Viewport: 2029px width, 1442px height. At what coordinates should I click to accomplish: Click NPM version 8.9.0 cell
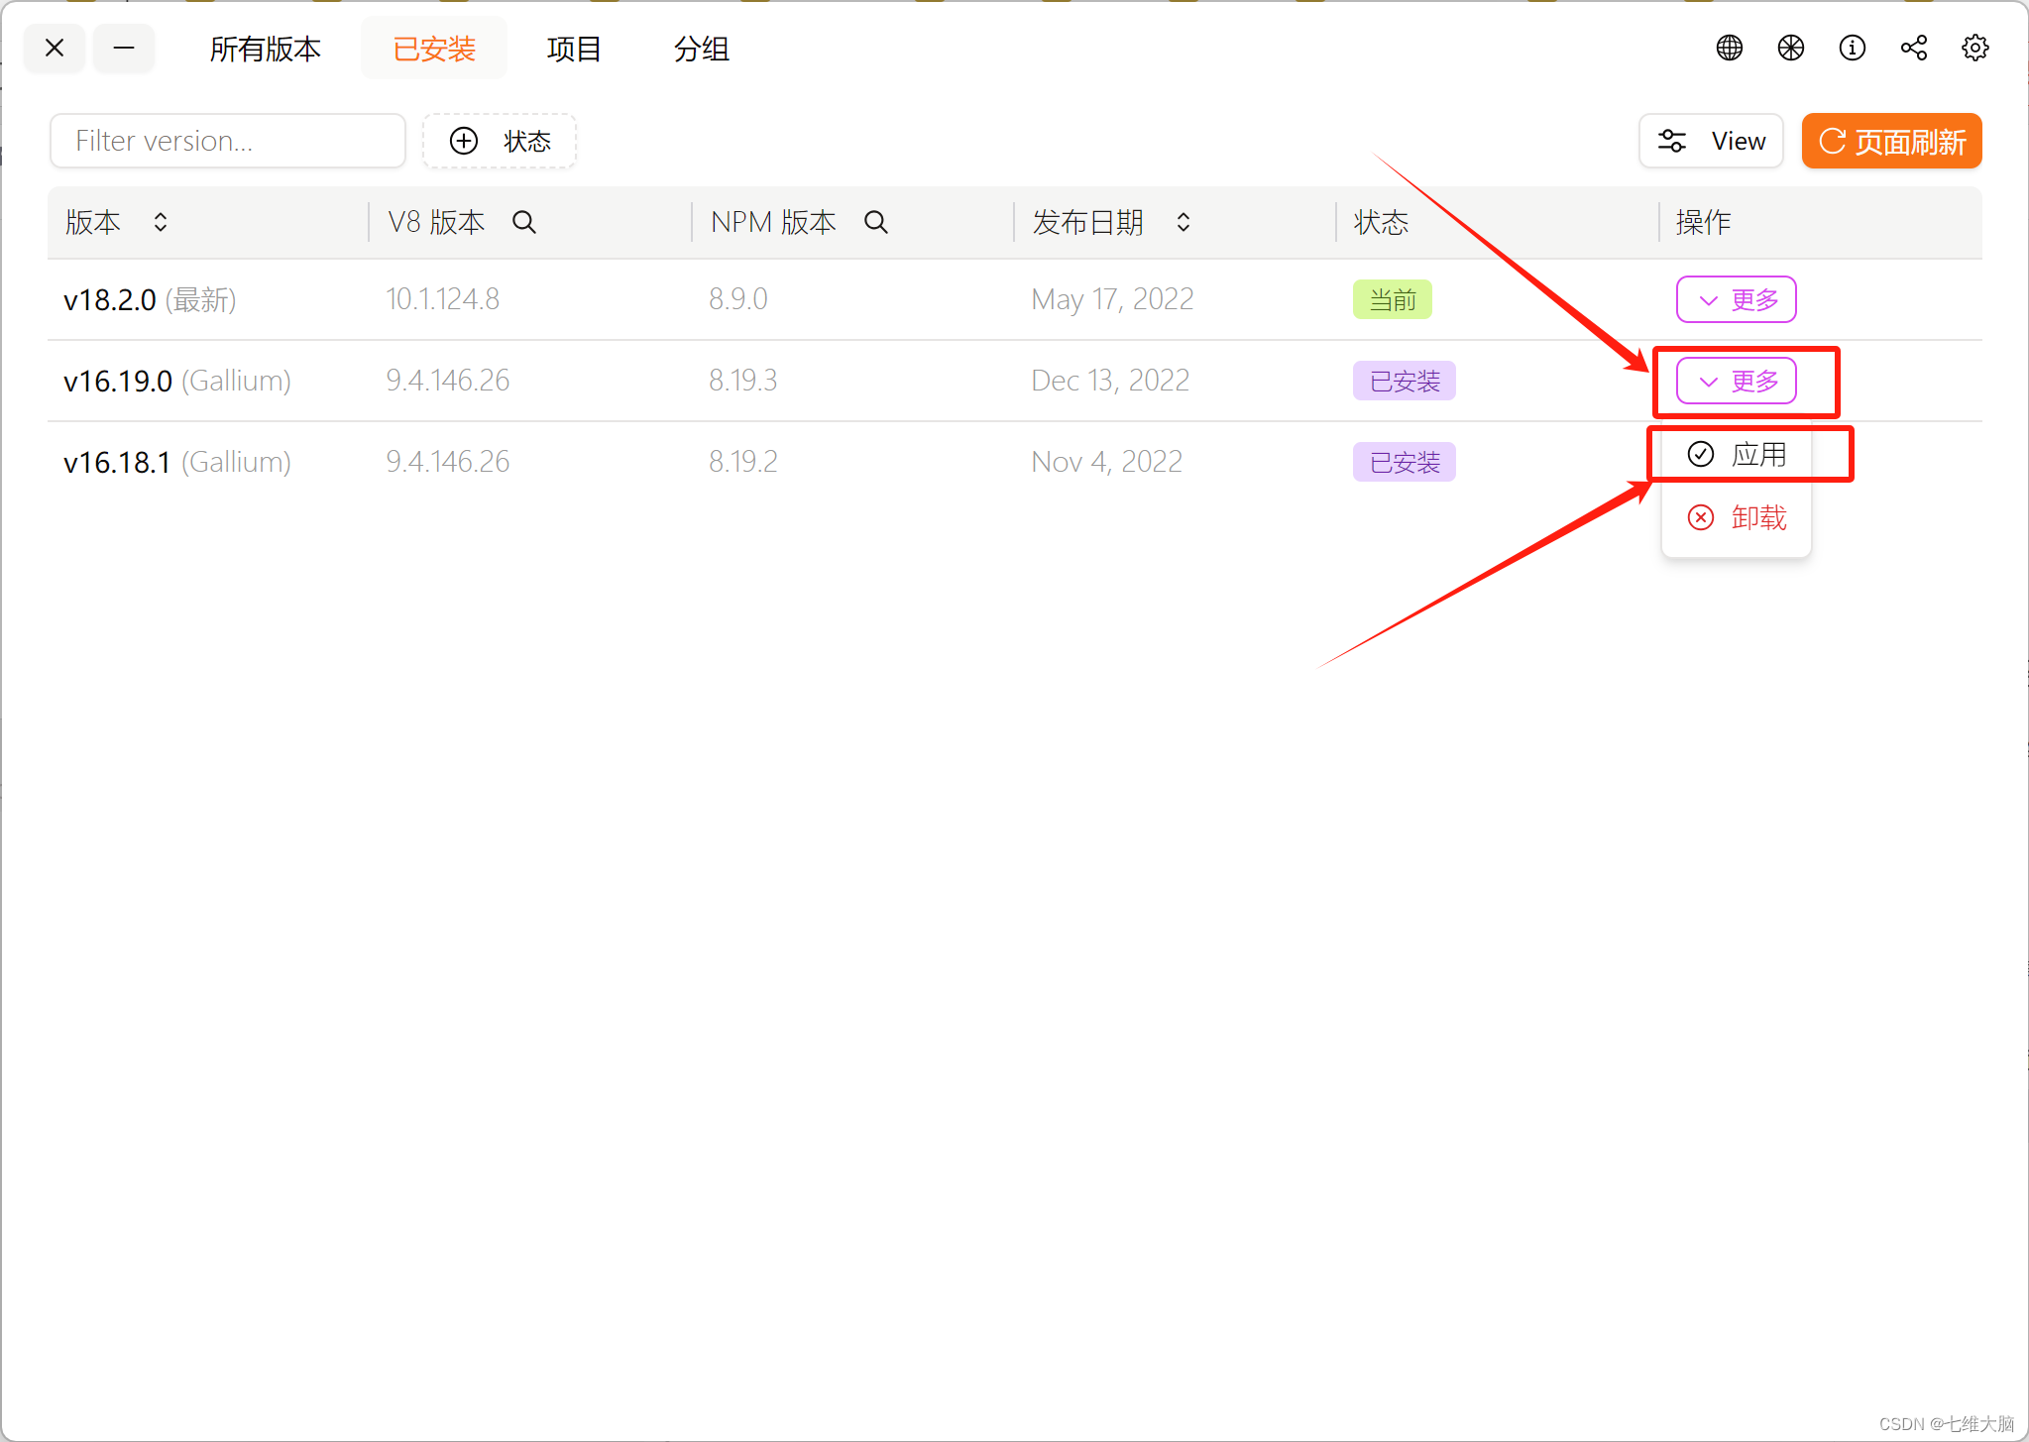pos(737,299)
